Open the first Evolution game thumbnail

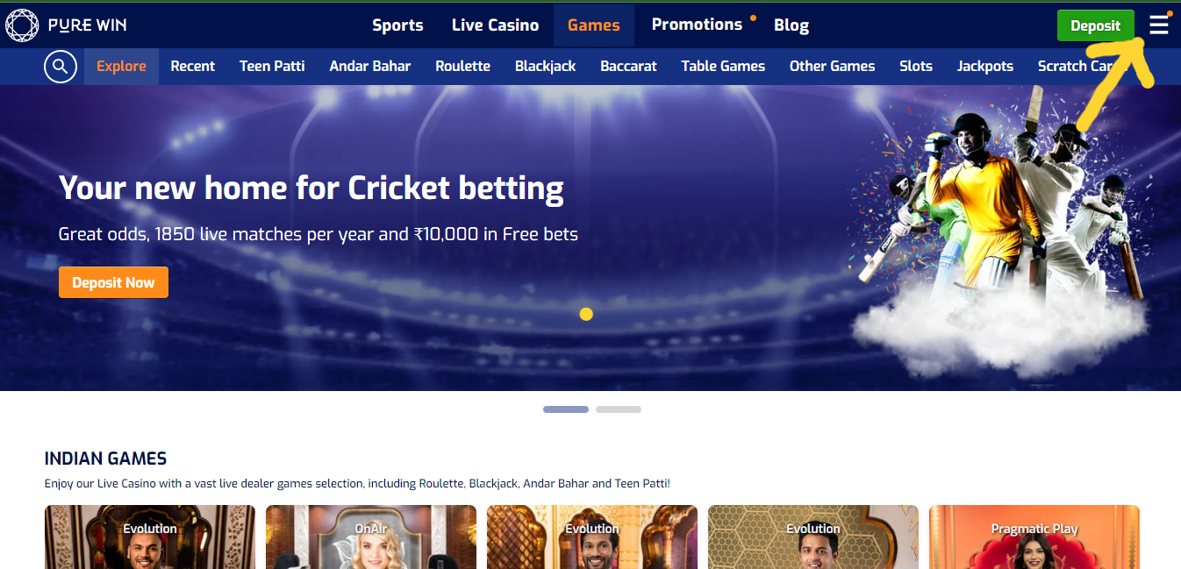click(x=150, y=537)
